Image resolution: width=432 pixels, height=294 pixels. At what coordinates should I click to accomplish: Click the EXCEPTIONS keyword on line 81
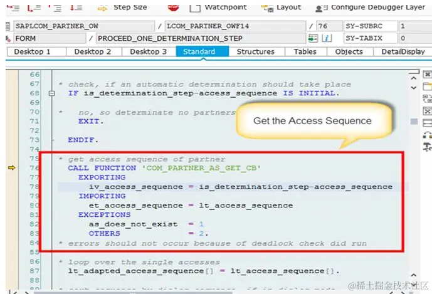(x=105, y=214)
